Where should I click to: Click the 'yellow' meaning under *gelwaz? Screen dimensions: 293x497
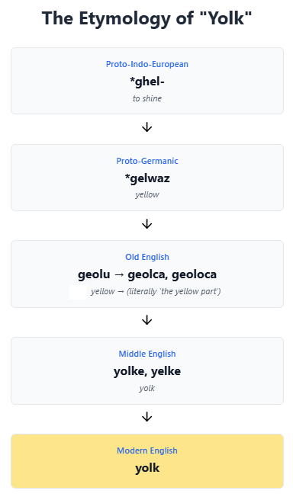[x=147, y=194]
